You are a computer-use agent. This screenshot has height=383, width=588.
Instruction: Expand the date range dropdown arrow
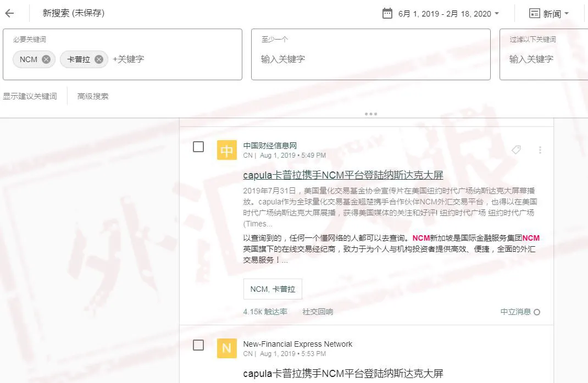tap(497, 14)
